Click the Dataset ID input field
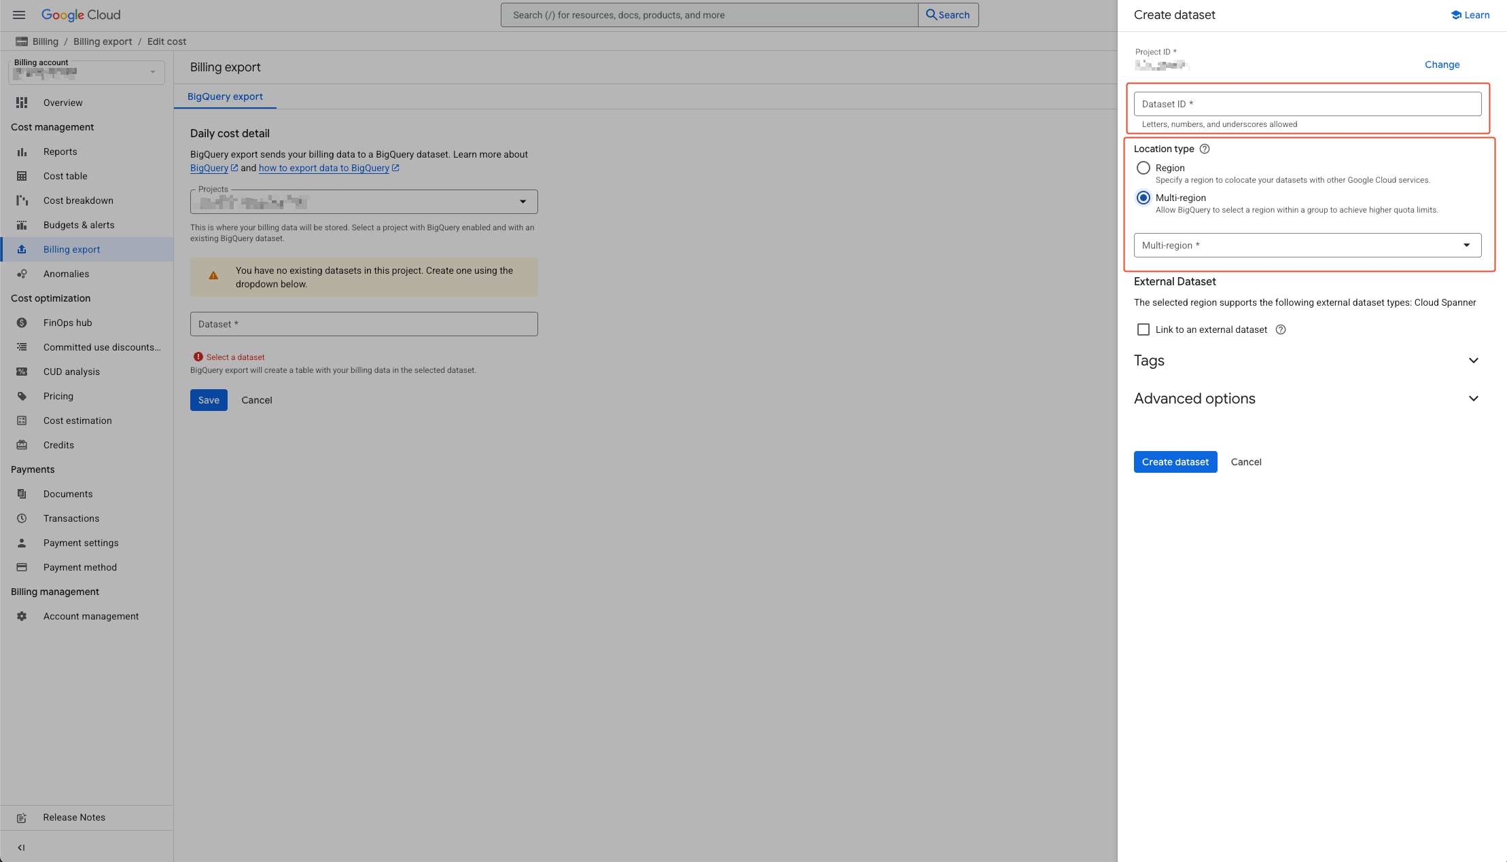The image size is (1507, 862). (x=1307, y=104)
